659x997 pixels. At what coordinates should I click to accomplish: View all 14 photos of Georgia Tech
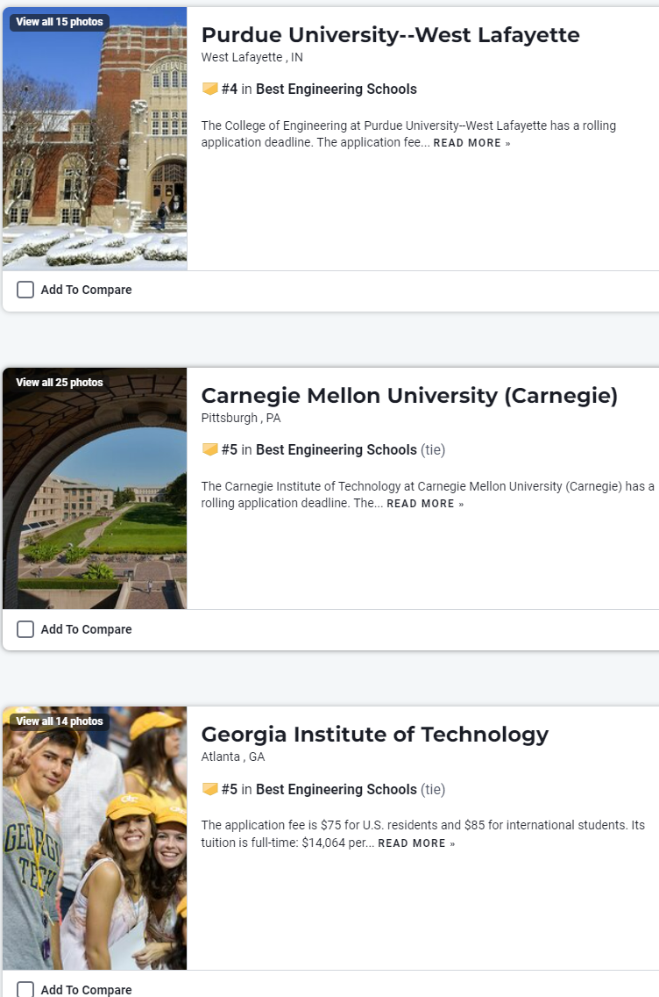pos(59,721)
